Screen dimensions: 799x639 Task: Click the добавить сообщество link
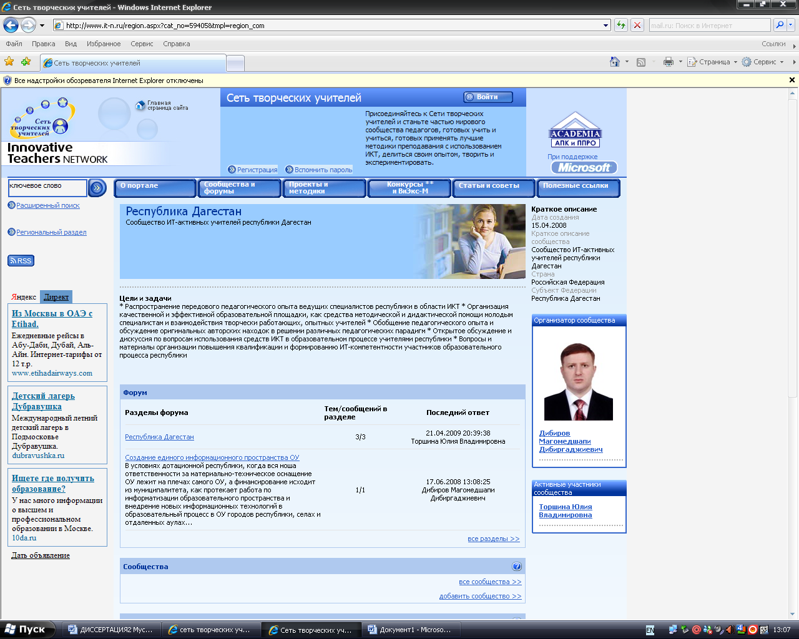point(480,596)
